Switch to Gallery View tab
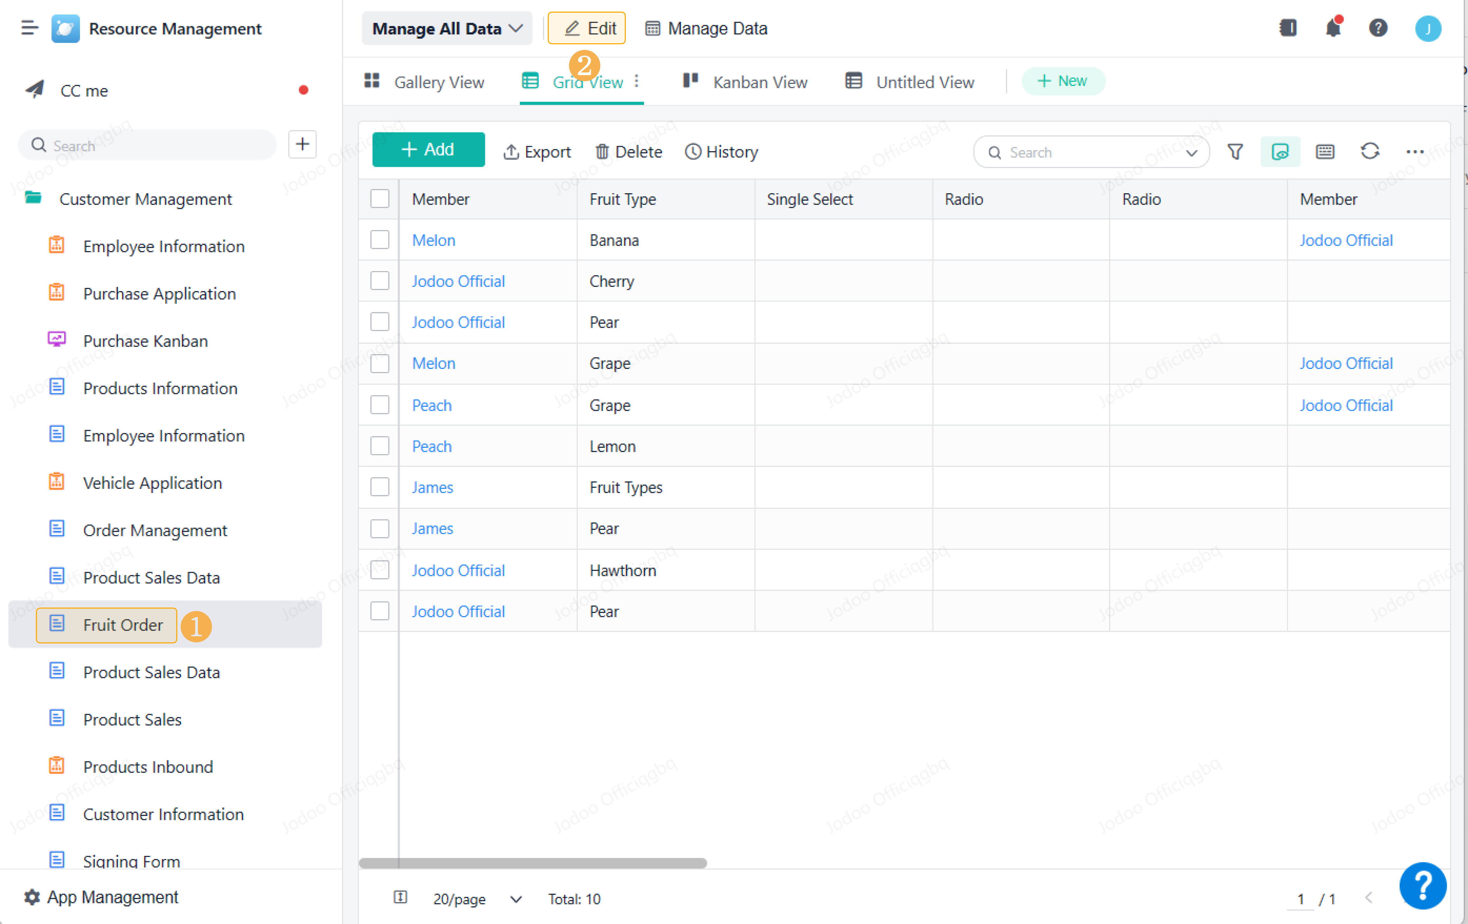The width and height of the screenshot is (1468, 924). pos(424,82)
